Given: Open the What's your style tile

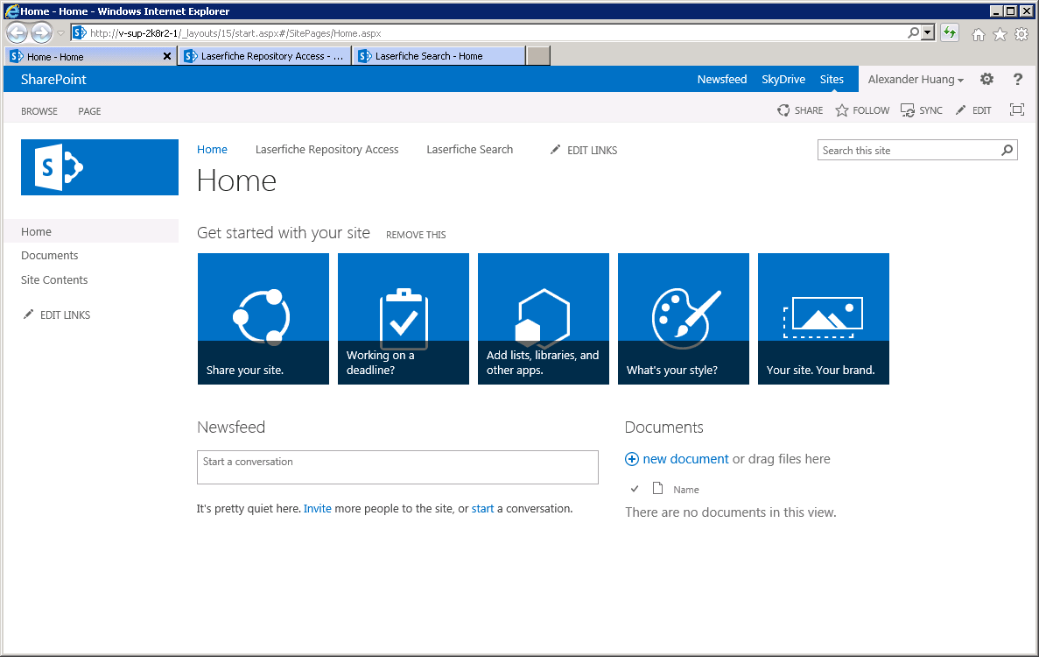Looking at the screenshot, I should pyautogui.click(x=683, y=319).
